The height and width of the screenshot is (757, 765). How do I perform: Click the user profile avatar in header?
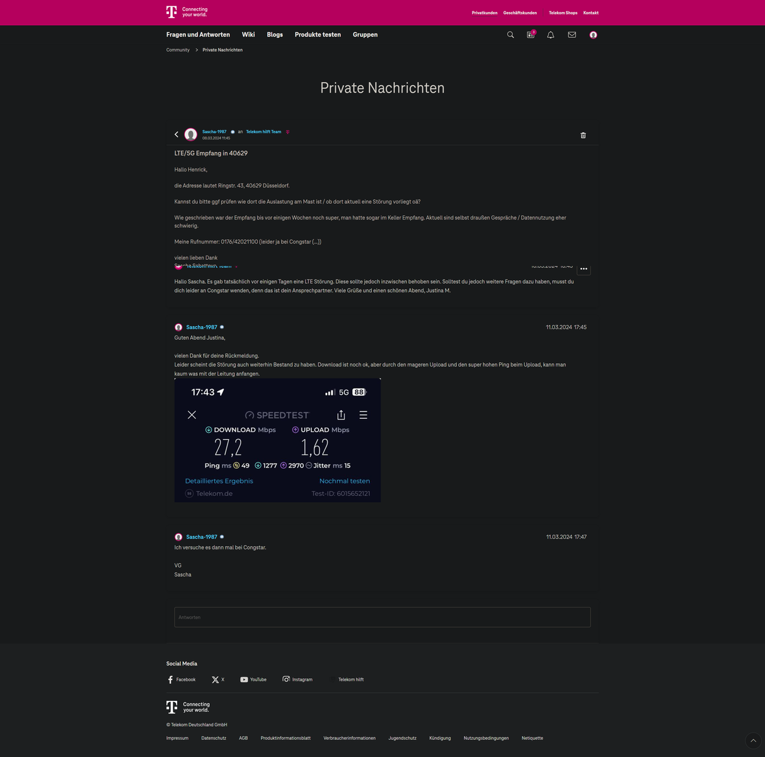click(593, 35)
